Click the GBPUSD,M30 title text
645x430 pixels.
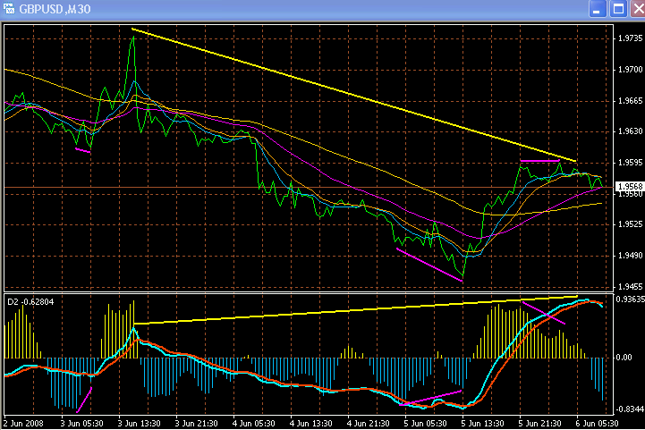click(55, 9)
